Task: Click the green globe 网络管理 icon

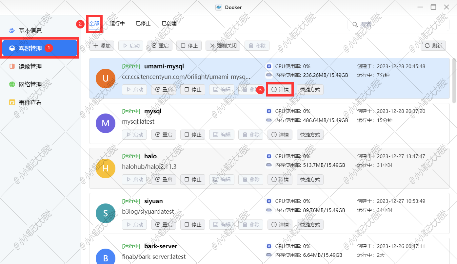Action: tap(12, 84)
